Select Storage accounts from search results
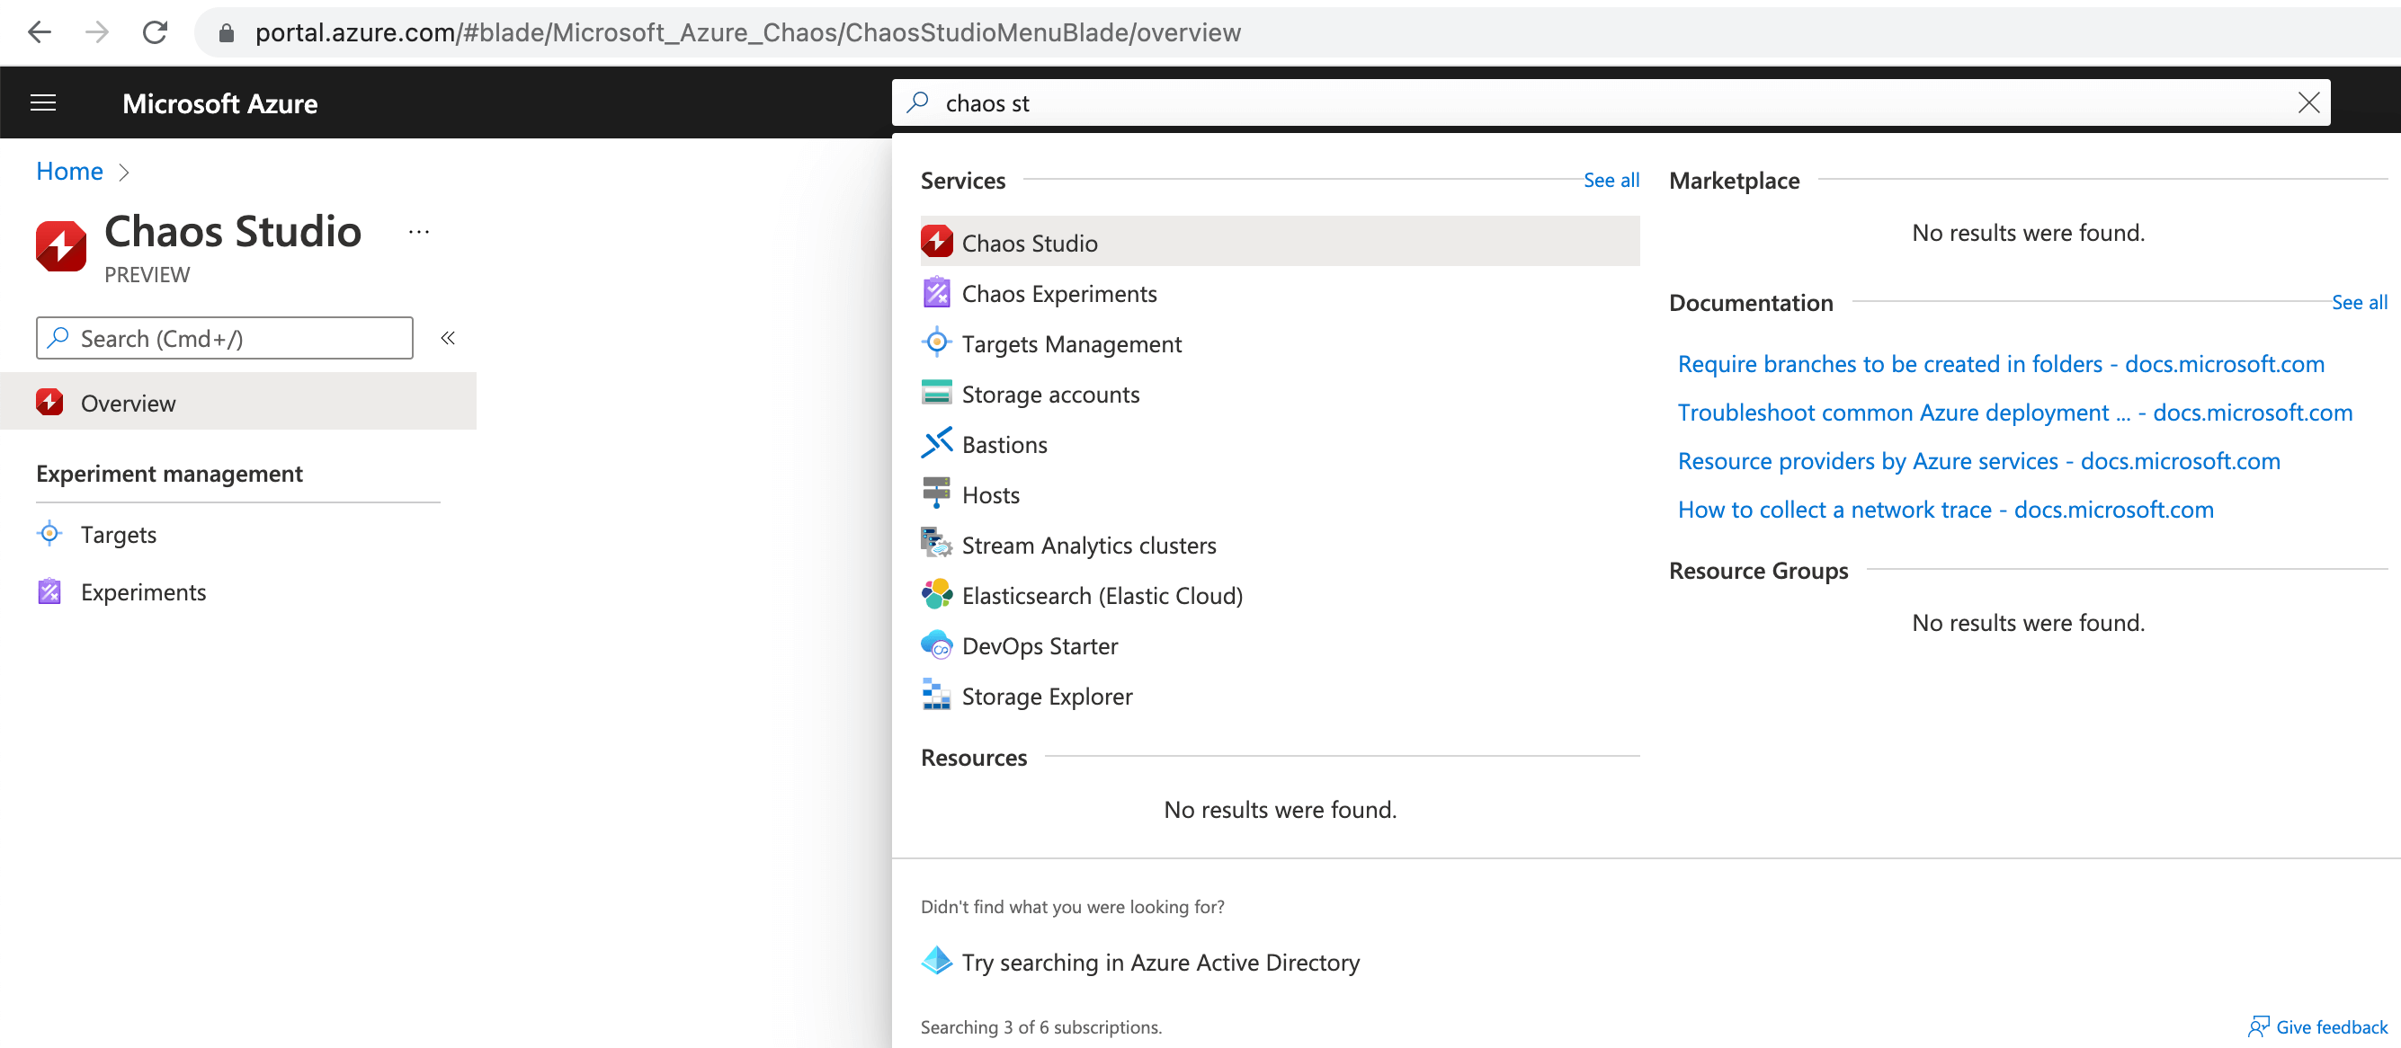2401x1048 pixels. [x=1049, y=393]
